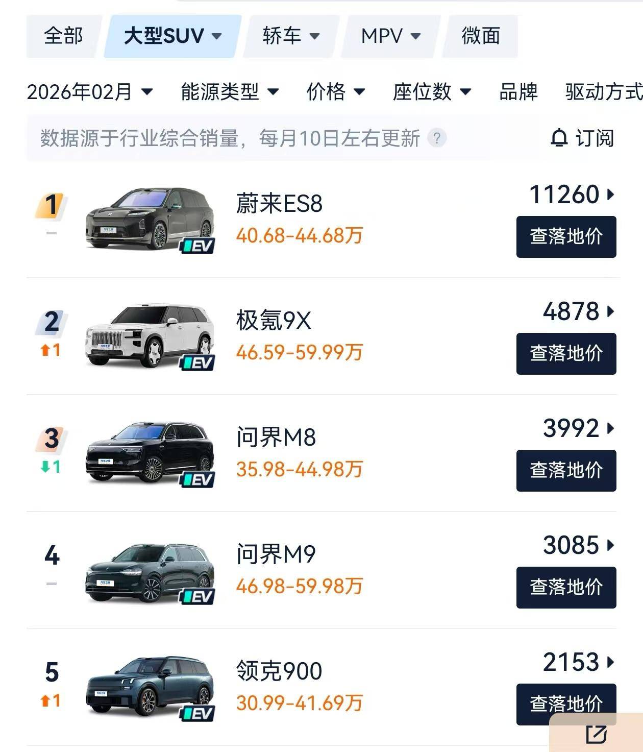Click arrow beside 3085 sales figure

pos(610,545)
